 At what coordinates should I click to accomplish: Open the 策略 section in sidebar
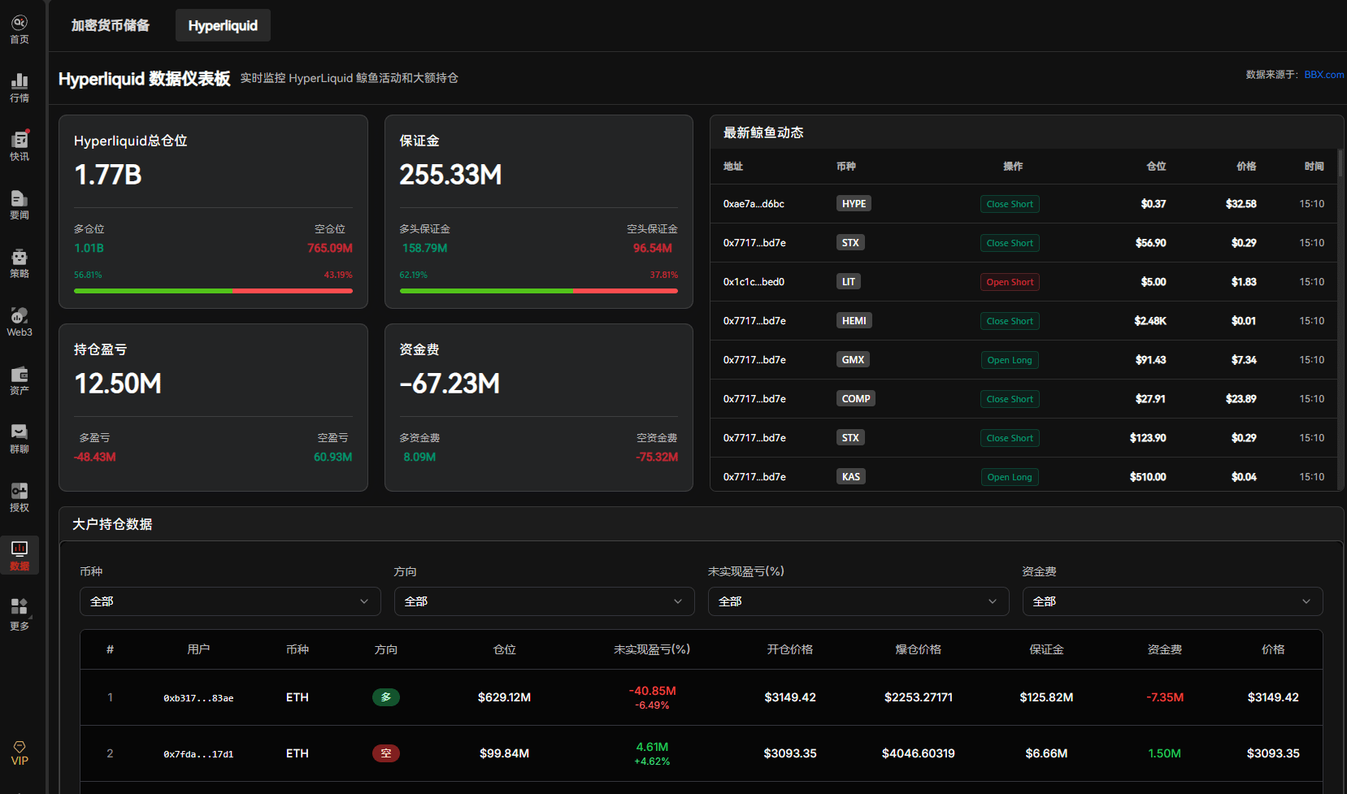[x=19, y=261]
